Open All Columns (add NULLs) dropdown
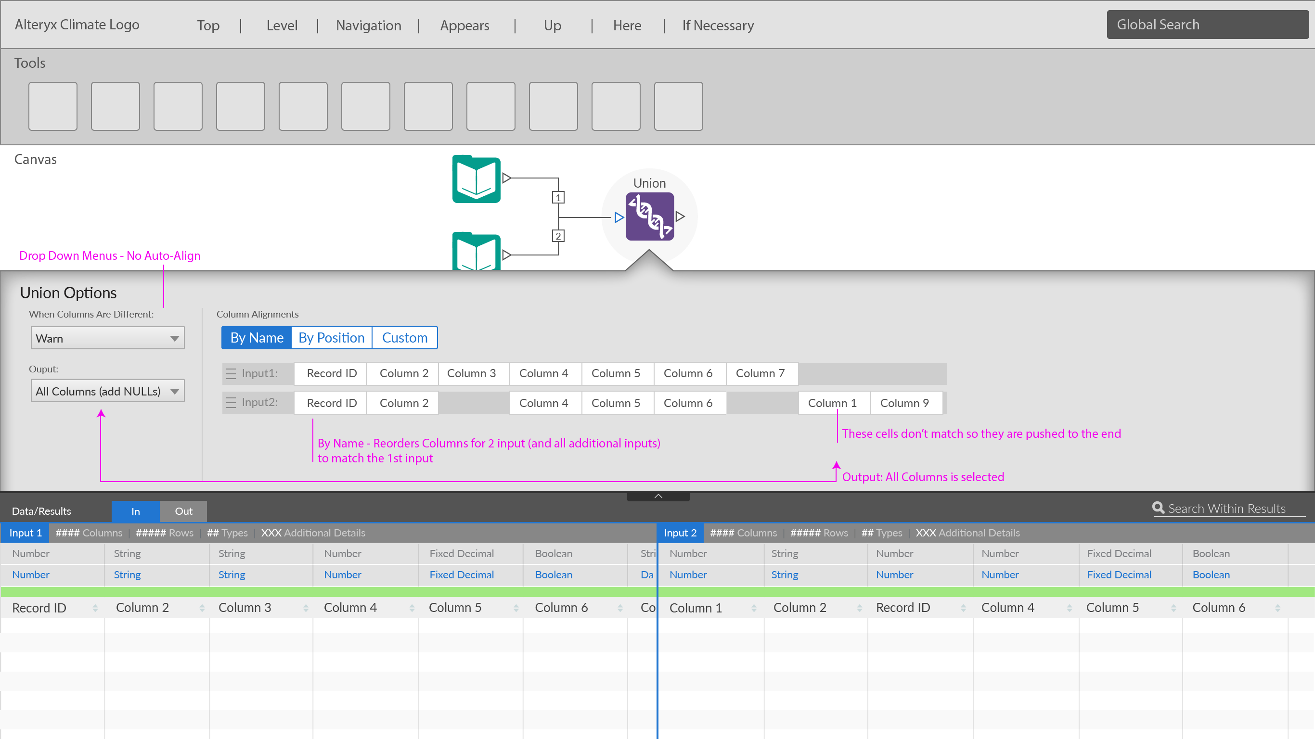 (107, 392)
